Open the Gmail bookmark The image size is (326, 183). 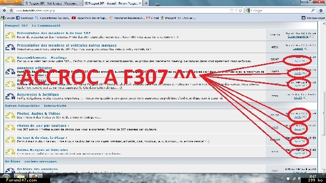coord(153,18)
